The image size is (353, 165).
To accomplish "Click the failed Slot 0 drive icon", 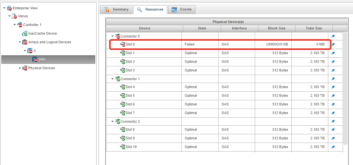I will point(122,44).
